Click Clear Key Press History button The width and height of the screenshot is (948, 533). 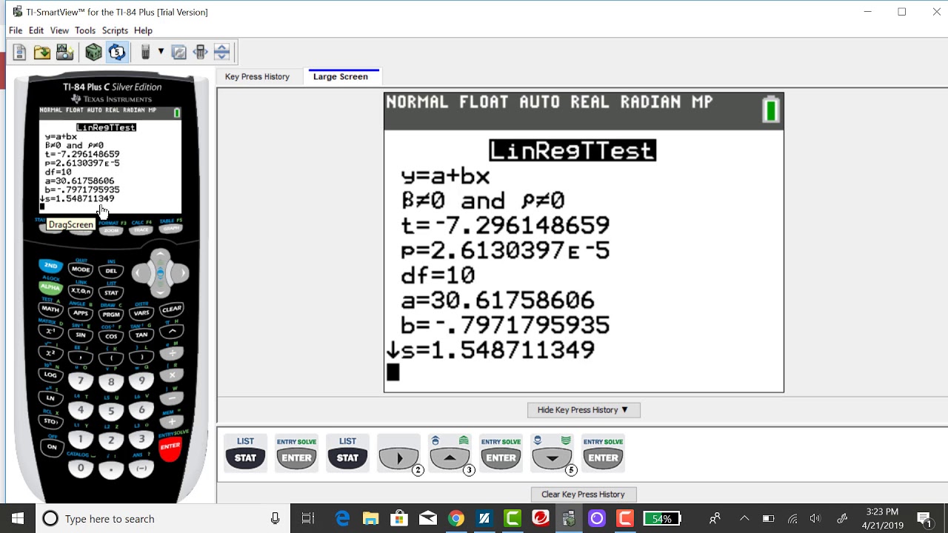click(x=583, y=494)
